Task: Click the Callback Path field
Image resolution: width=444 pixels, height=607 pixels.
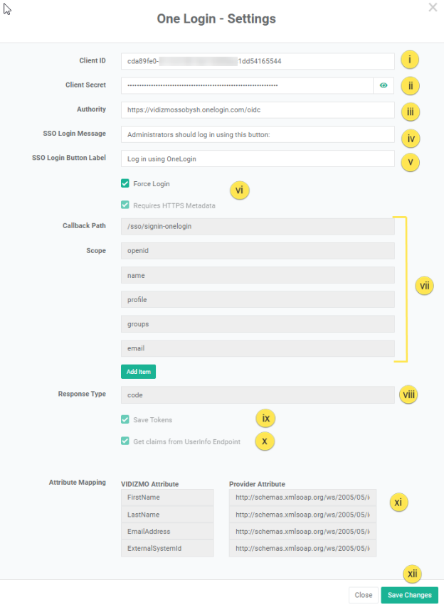Action: 257,226
